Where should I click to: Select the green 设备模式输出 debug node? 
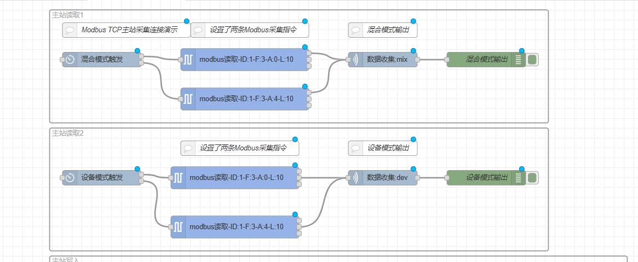486,178
